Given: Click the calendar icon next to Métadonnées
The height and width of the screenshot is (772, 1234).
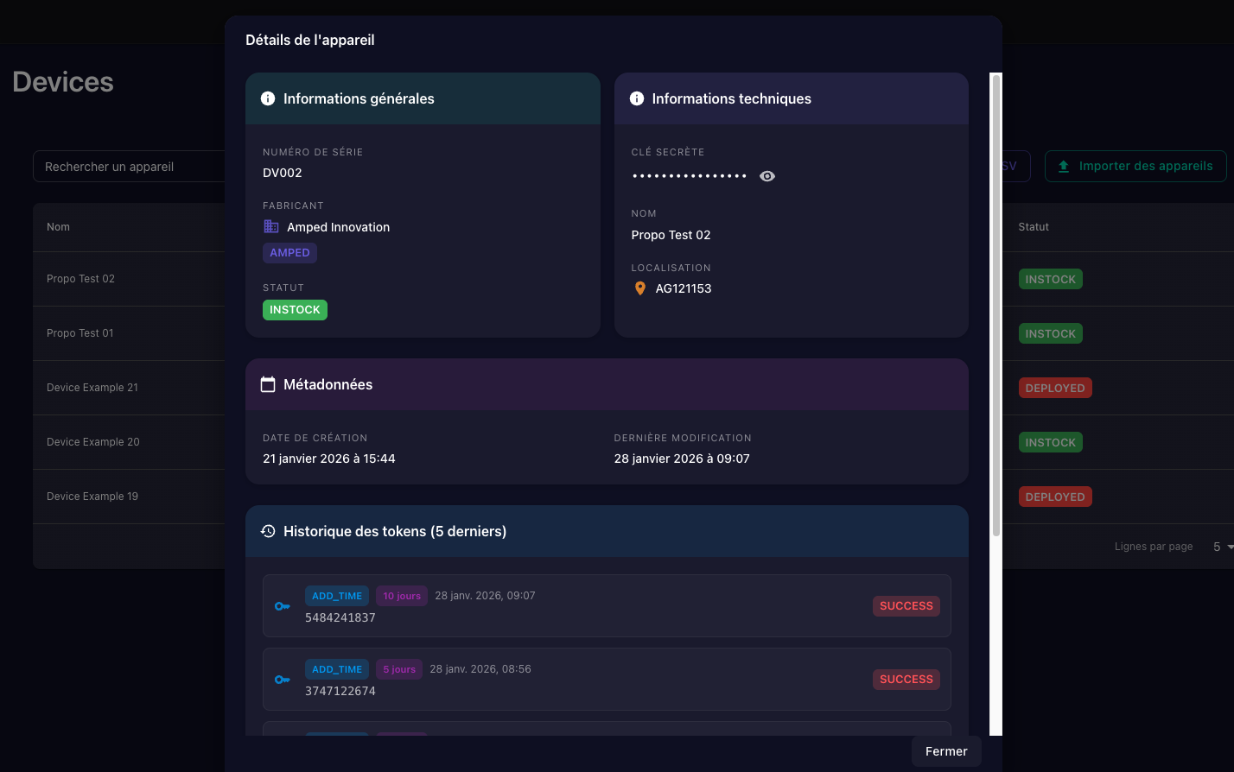Looking at the screenshot, I should pyautogui.click(x=268, y=384).
